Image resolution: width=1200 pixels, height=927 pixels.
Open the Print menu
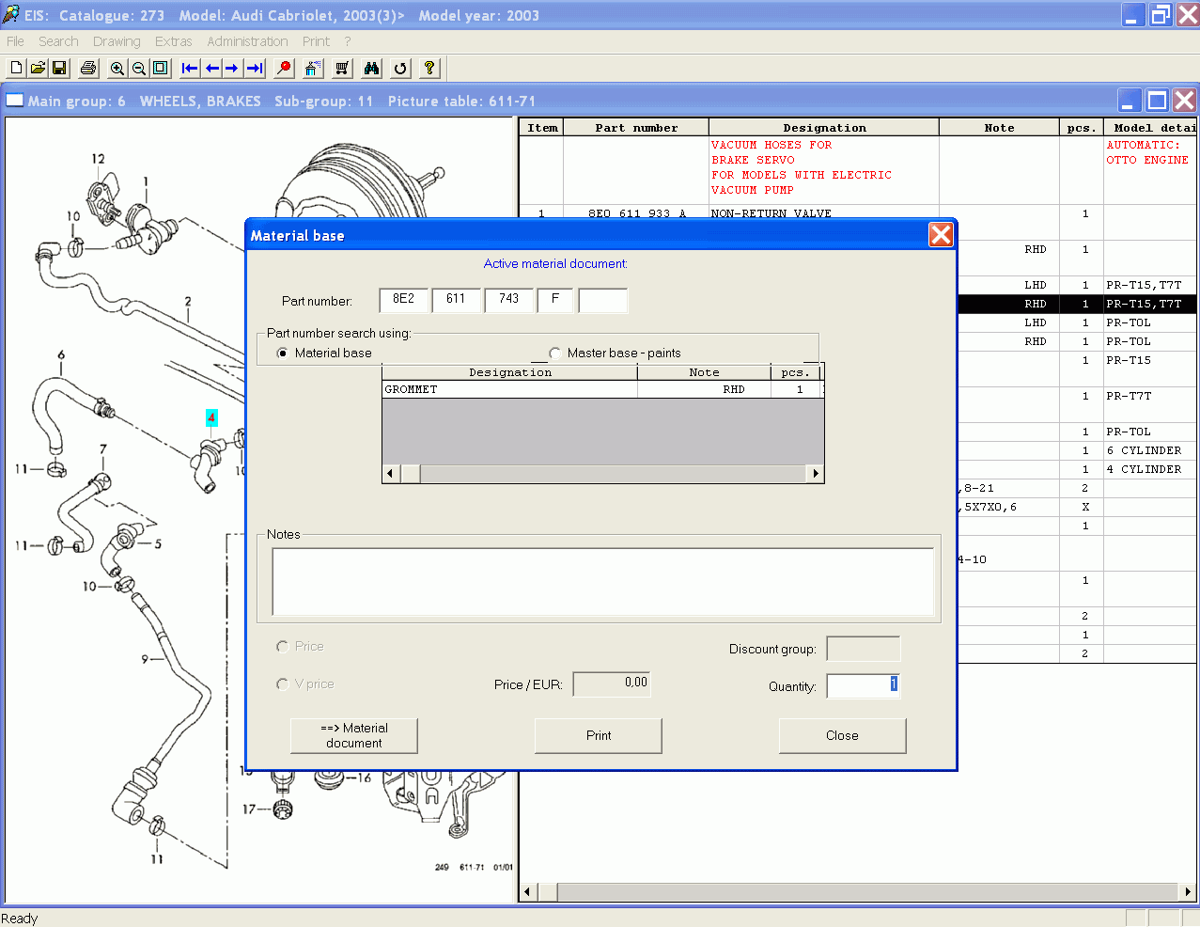[x=316, y=41]
